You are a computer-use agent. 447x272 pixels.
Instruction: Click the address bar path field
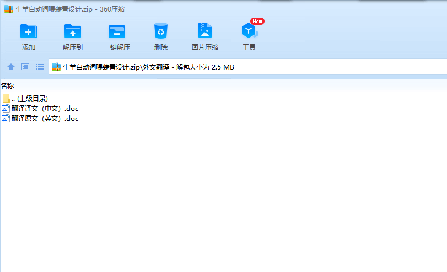pos(247,67)
